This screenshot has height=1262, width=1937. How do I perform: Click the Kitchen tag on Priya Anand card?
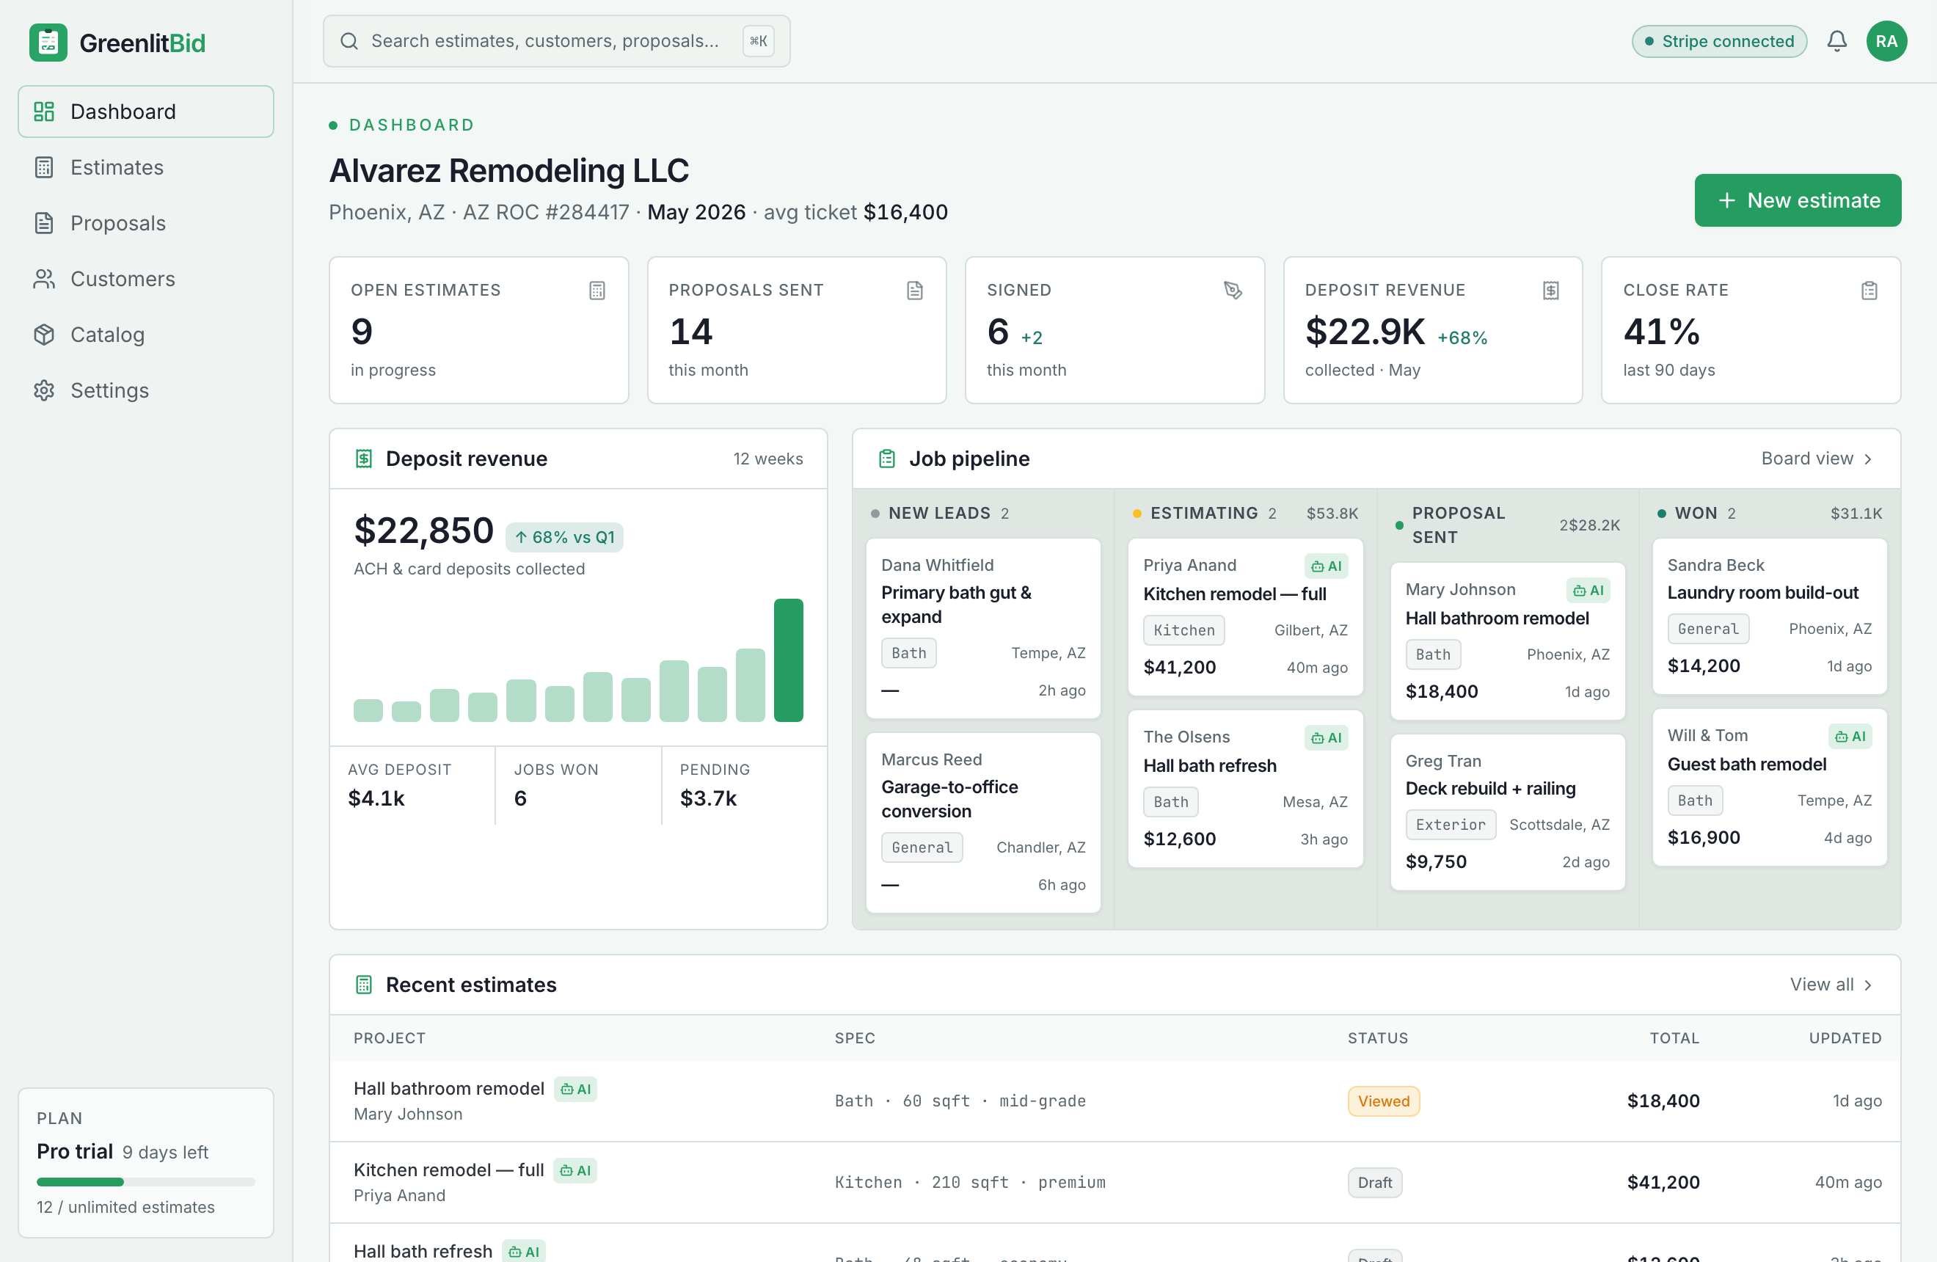pyautogui.click(x=1183, y=630)
